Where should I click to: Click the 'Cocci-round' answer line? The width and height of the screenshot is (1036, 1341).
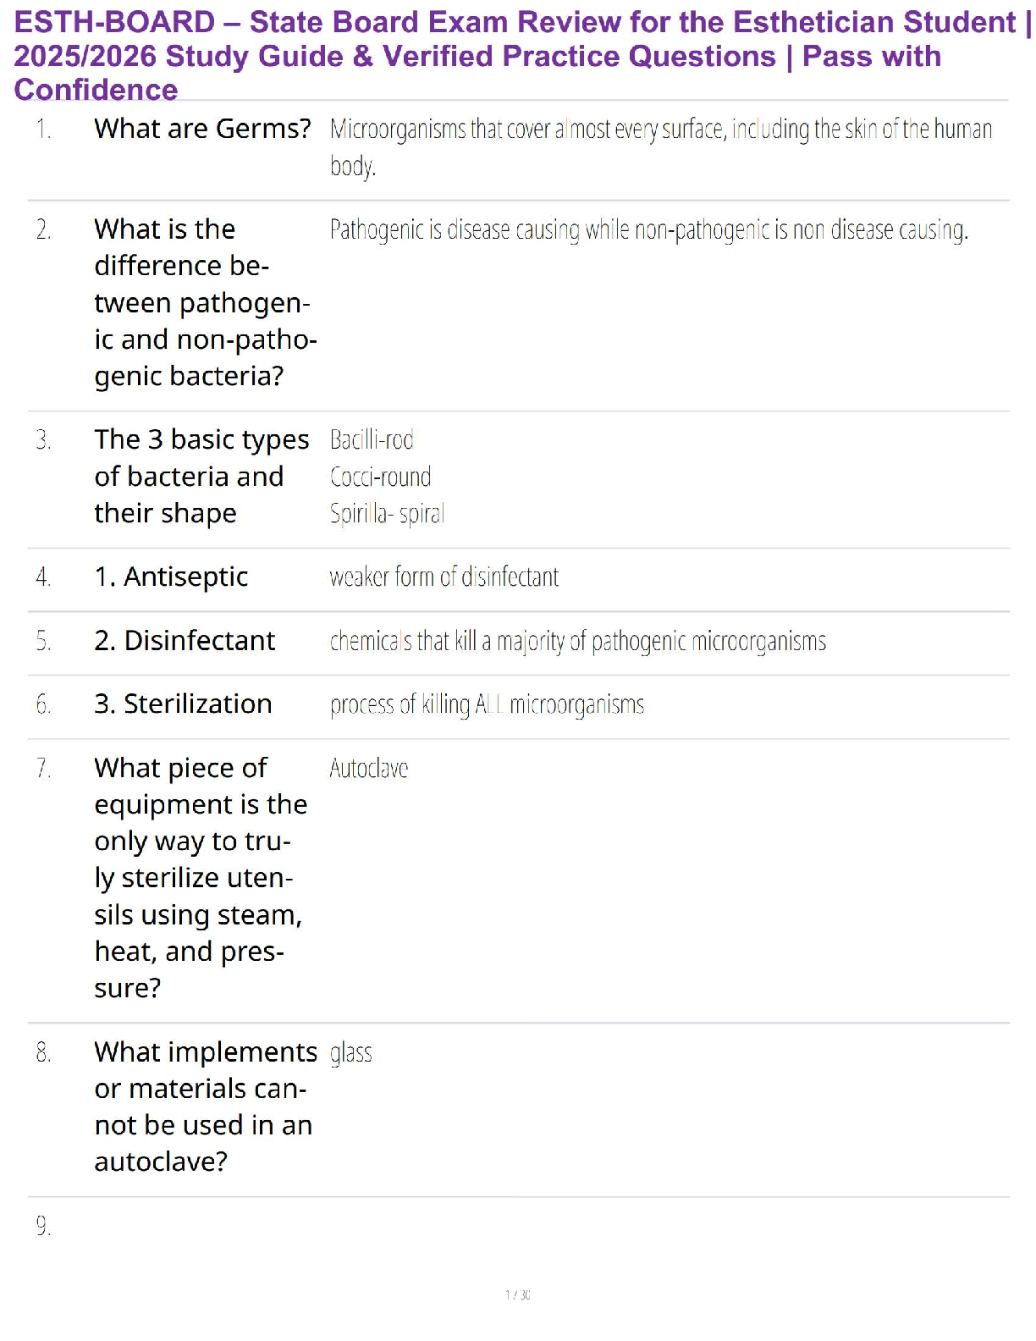pyautogui.click(x=380, y=477)
